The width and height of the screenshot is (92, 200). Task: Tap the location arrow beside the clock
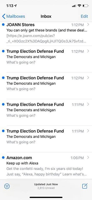coord(16,6)
